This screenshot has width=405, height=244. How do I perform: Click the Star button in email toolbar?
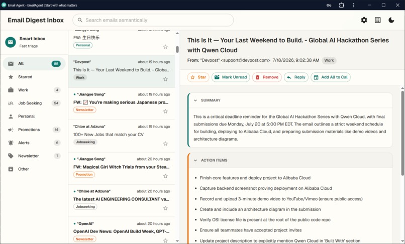pyautogui.click(x=198, y=77)
